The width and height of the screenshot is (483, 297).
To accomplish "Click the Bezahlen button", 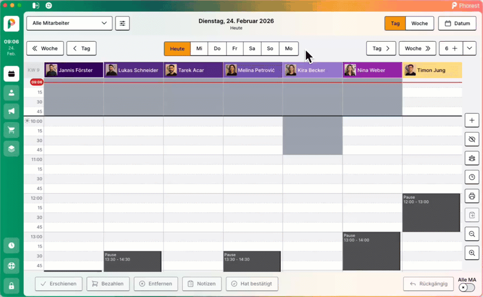I will (108, 284).
